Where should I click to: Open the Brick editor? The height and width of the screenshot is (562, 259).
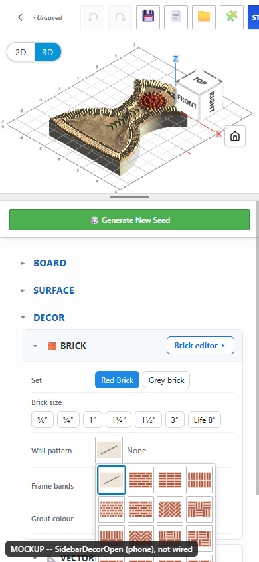coord(201,346)
